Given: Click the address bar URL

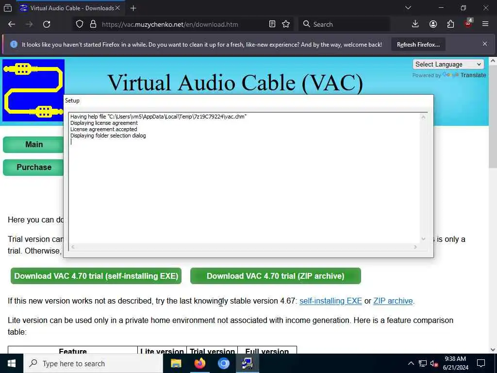Looking at the screenshot, I should pyautogui.click(x=170, y=24).
